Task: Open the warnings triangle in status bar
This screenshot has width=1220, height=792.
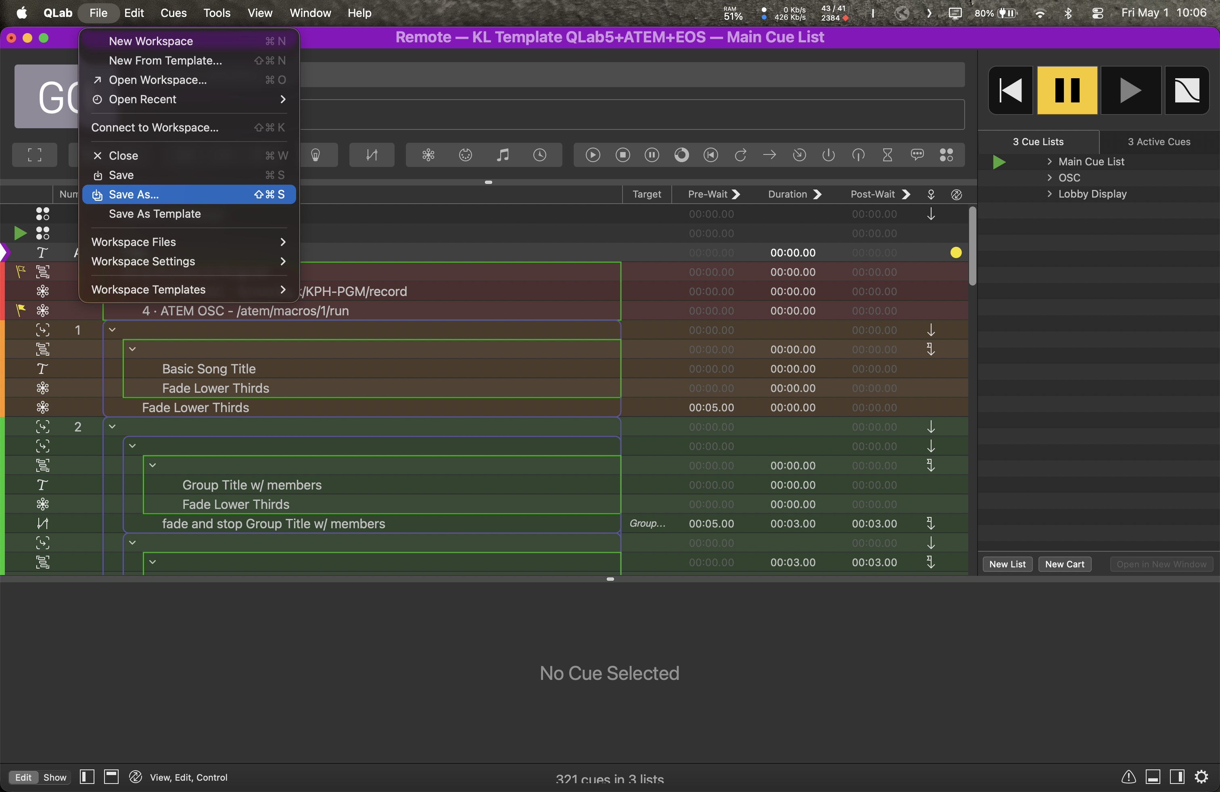Action: (1129, 777)
